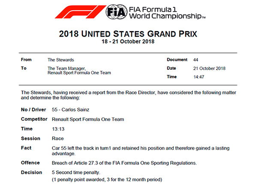The image size is (276, 184).
Task: Click the event dates 18 - 21 October 2018
Action: 138,42
